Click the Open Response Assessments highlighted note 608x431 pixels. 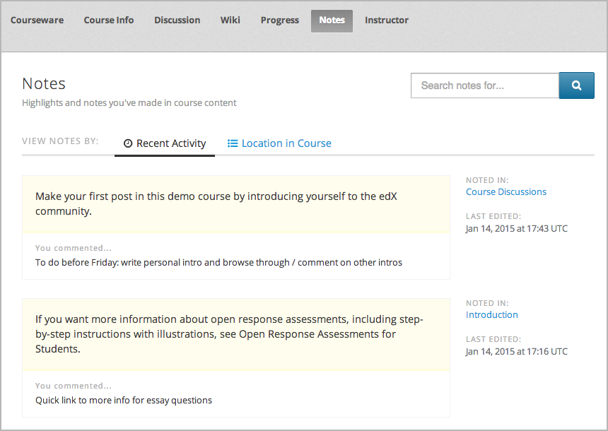coord(229,333)
